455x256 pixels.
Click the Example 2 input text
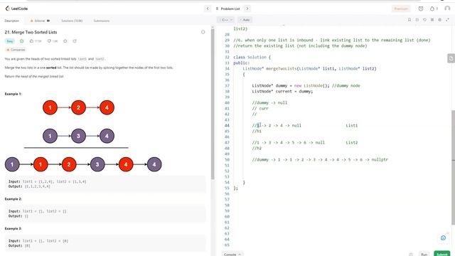click(x=38, y=211)
